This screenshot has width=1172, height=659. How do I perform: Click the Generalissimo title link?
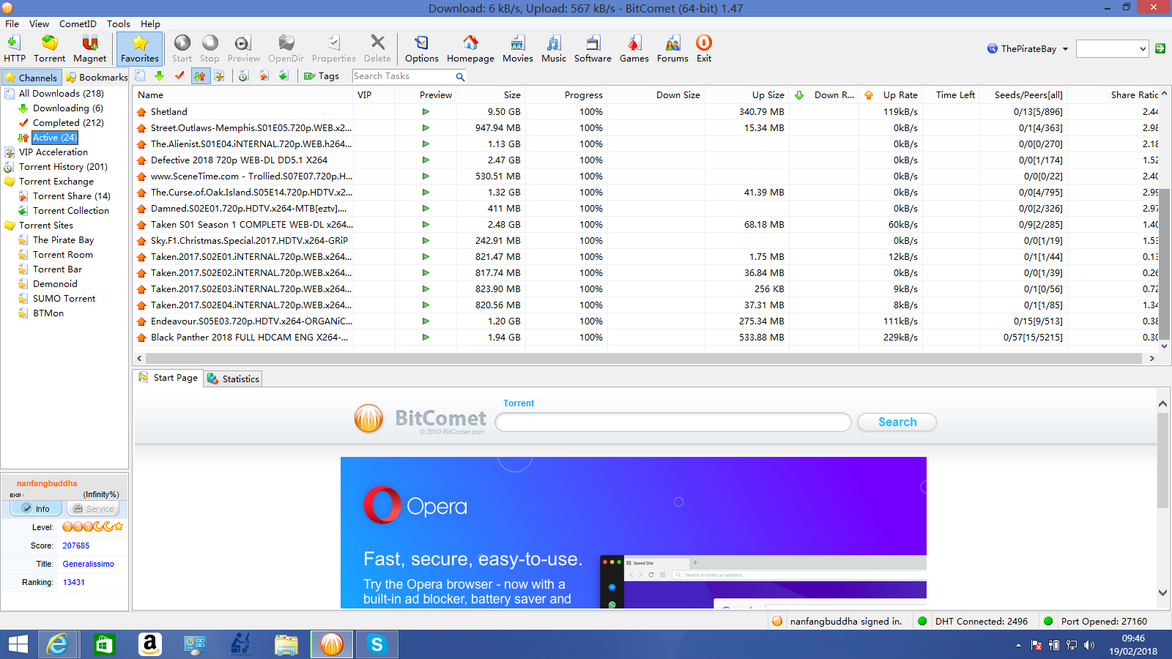pyautogui.click(x=89, y=564)
